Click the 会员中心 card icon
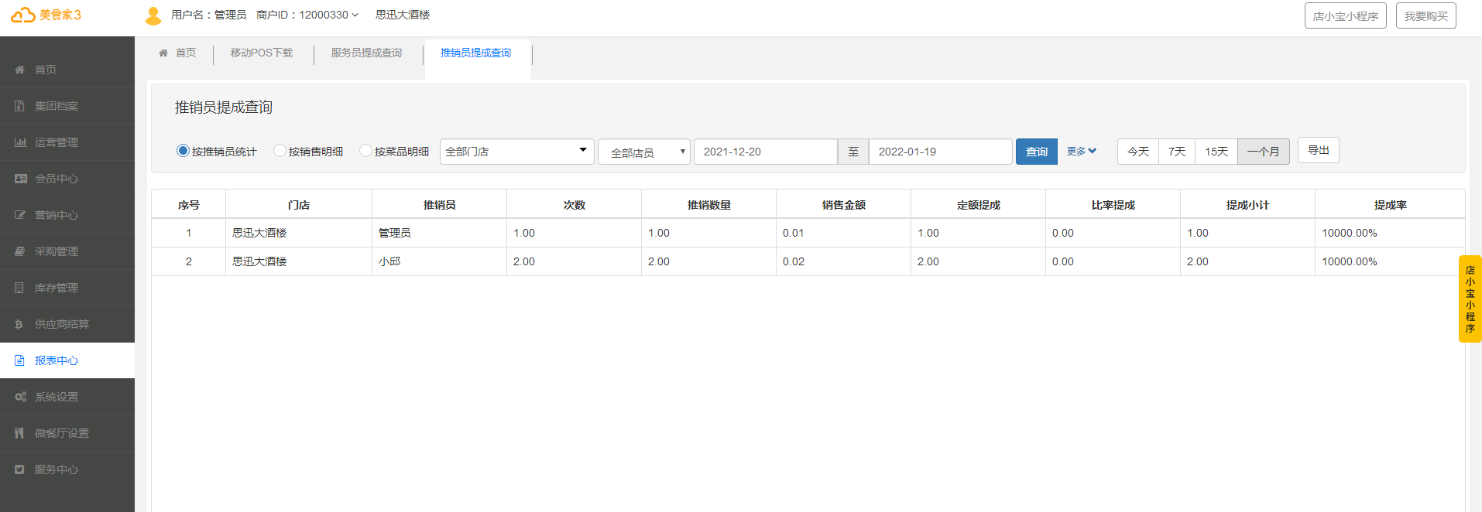The image size is (1482, 512). [20, 179]
